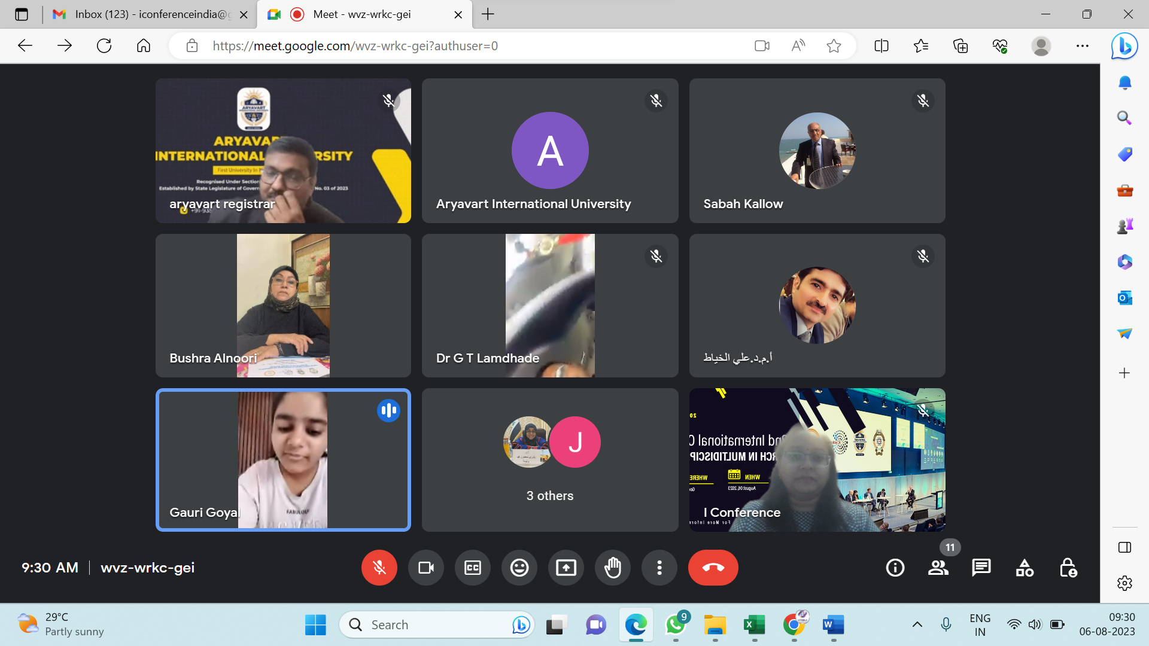1149x646 pixels.
Task: Open WhatsApp from taskbar
Action: tap(676, 625)
